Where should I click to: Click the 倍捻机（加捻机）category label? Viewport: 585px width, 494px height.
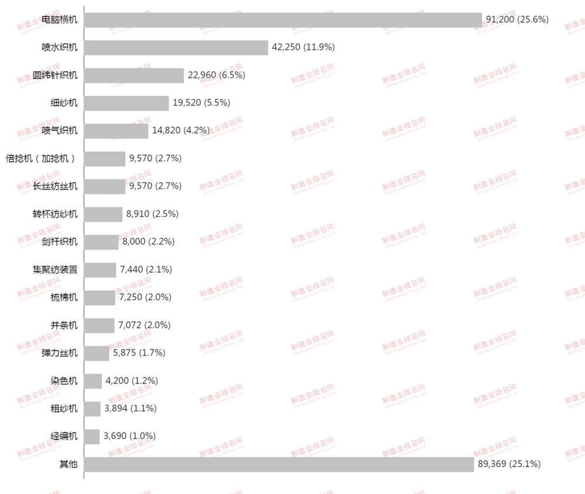40,158
